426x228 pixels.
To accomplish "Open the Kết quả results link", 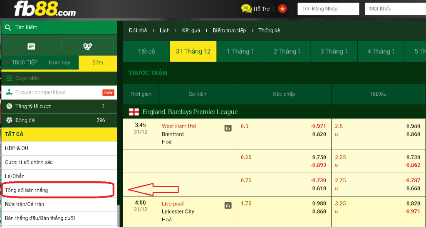I will tap(191, 30).
